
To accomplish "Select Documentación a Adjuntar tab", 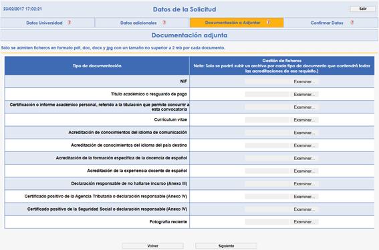I will 237,23.
